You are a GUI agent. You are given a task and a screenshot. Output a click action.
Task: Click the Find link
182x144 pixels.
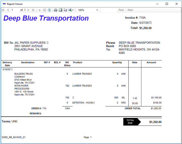point(121,10)
